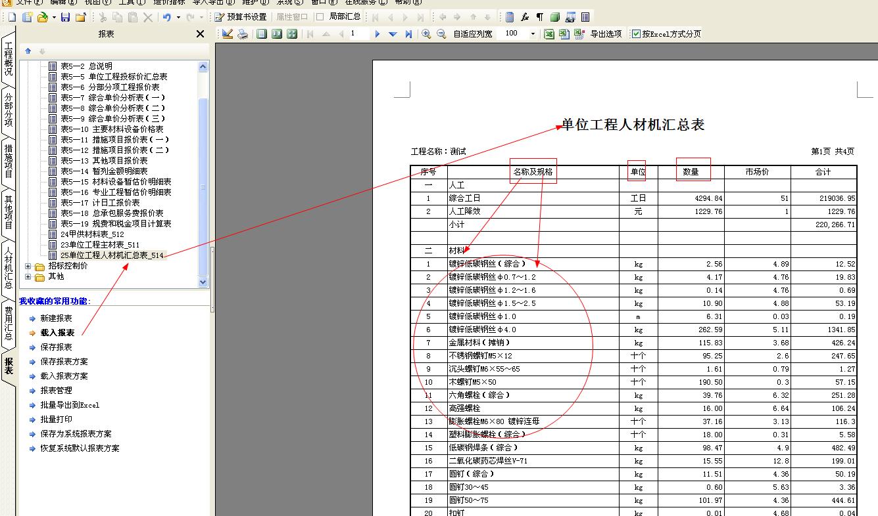Click the cut scissors icon
The height and width of the screenshot is (516, 878).
pyautogui.click(x=103, y=17)
